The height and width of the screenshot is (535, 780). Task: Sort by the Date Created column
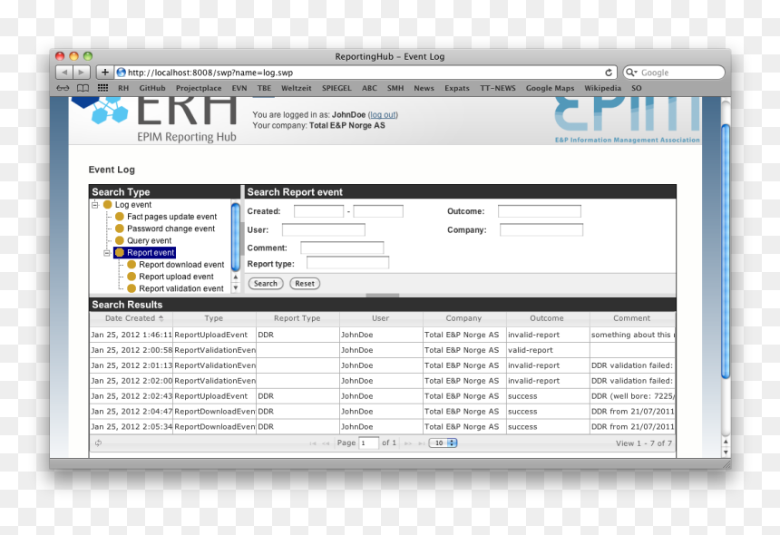point(131,318)
